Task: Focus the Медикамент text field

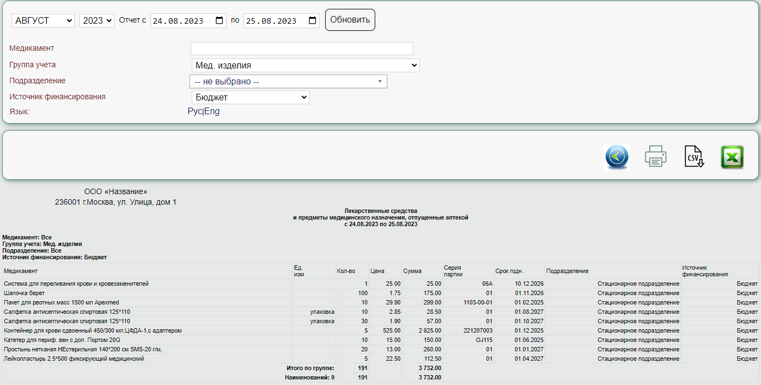Action: click(301, 49)
